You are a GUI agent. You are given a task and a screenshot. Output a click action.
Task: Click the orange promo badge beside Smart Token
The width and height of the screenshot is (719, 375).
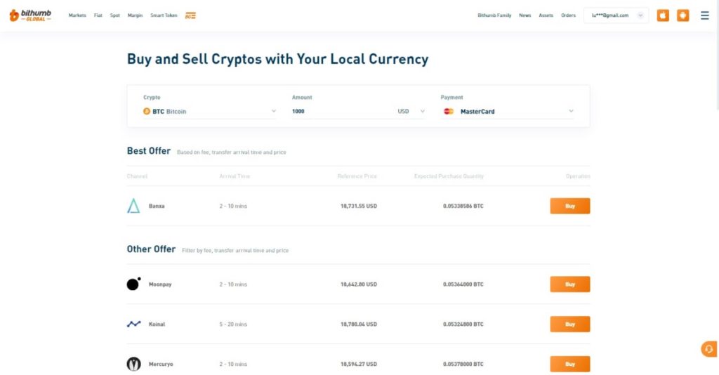click(190, 15)
